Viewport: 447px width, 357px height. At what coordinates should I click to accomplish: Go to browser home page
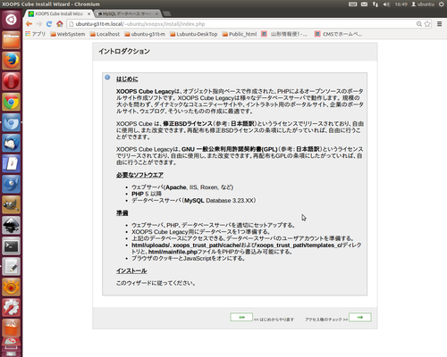[60, 24]
